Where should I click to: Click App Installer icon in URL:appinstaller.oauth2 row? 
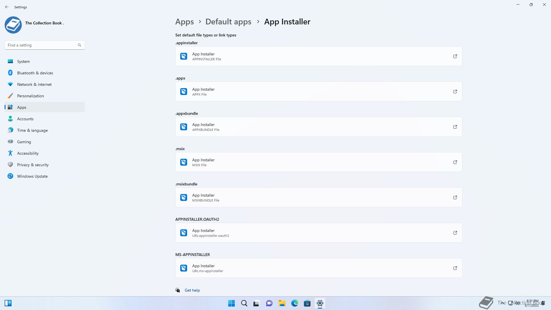184,233
